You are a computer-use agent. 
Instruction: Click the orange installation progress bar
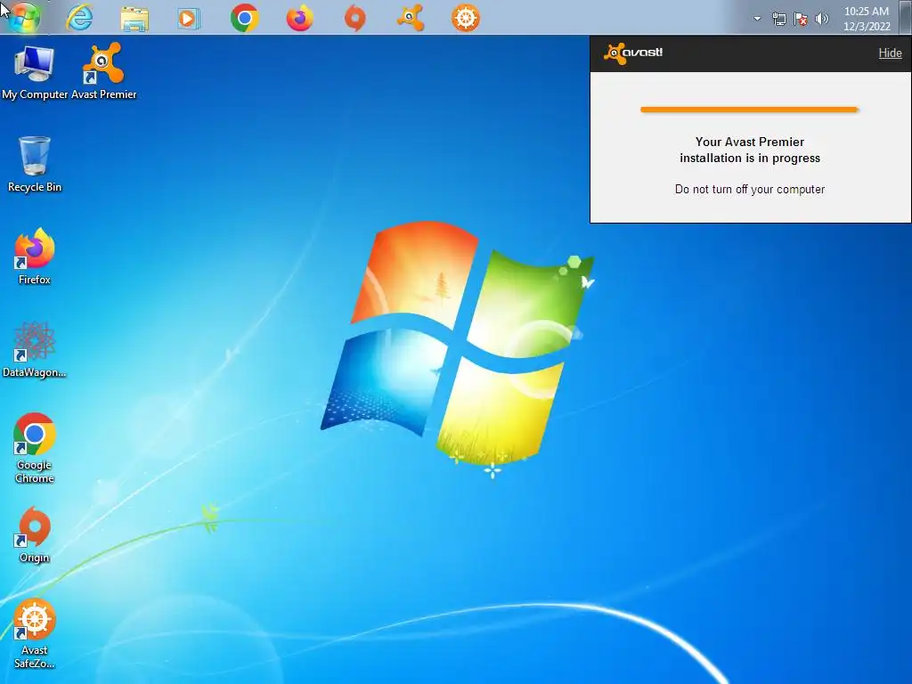point(749,110)
